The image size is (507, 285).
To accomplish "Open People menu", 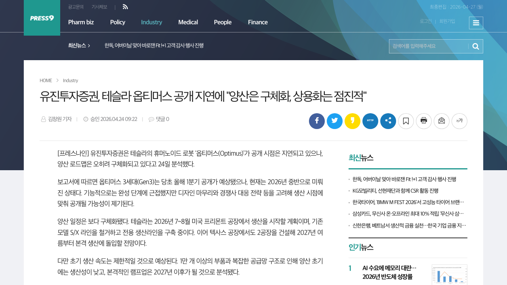I will click(223, 22).
